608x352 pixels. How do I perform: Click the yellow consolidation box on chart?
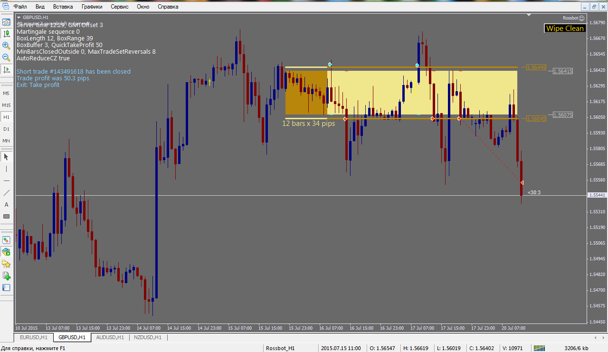(423, 93)
